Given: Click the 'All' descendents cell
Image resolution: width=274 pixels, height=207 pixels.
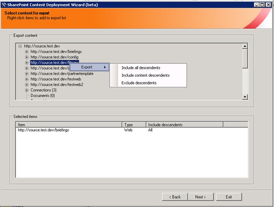Looking at the screenshot, I should (150, 130).
